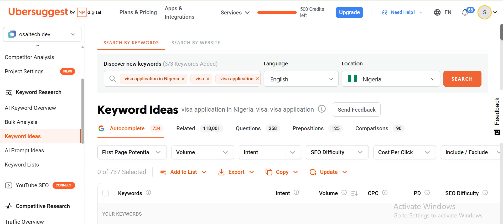
Task: Click the Send Feedback button
Action: pyautogui.click(x=356, y=110)
